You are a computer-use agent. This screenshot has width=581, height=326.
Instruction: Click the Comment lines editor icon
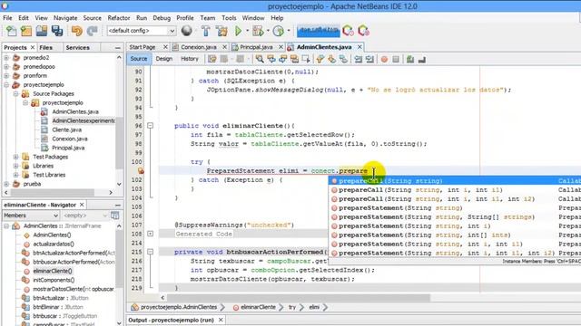pyautogui.click(x=409, y=59)
